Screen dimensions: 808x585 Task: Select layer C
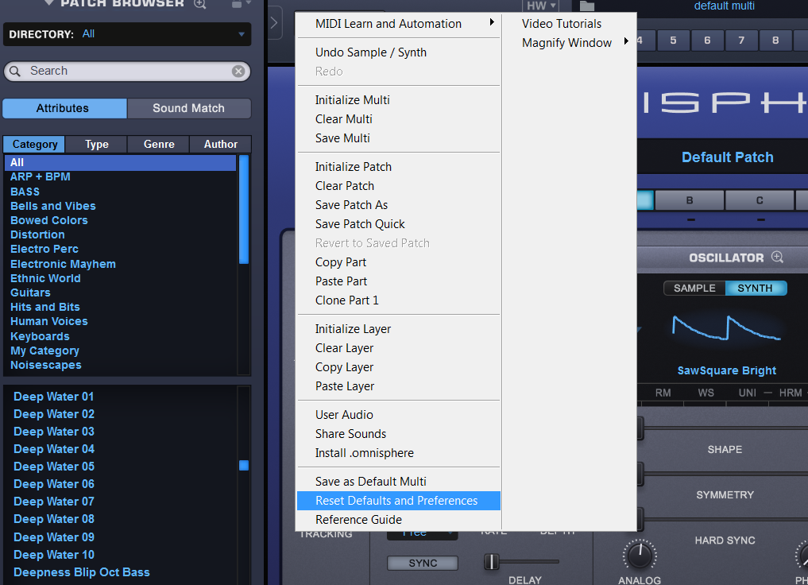click(760, 200)
